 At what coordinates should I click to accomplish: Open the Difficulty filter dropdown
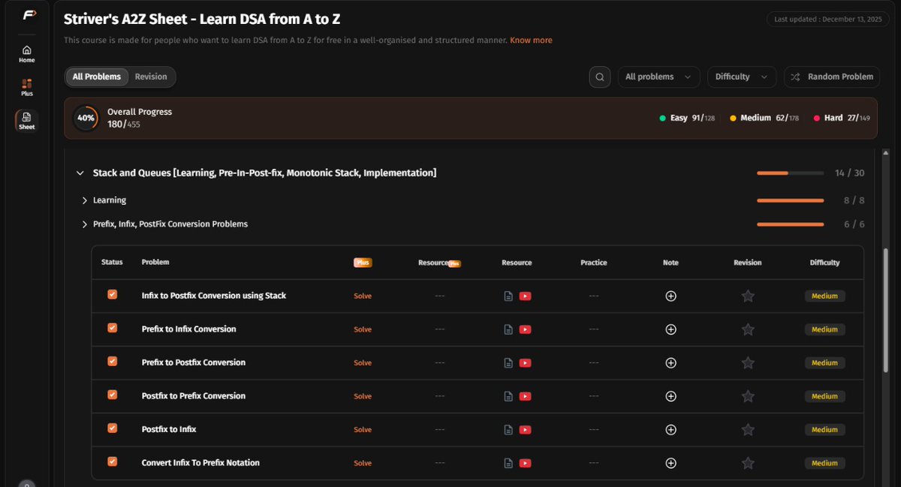pos(743,77)
